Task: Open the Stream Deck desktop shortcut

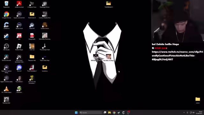Action: pyautogui.click(x=19, y=26)
